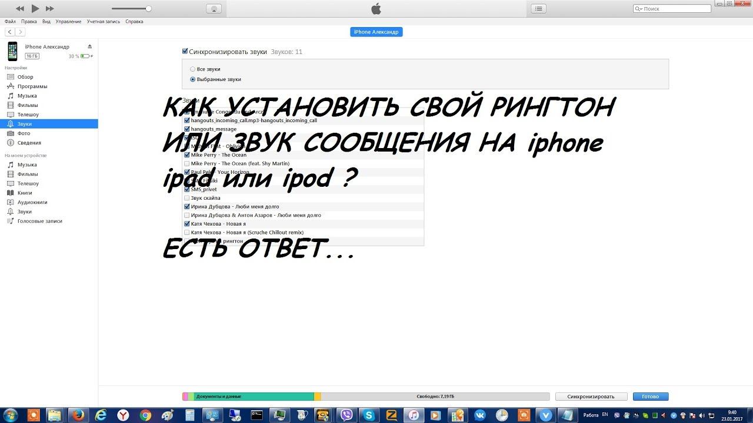753x423 pixels.
Task: Check Катя Чехова - Новая я (Scruche Chillout remix)
Action: point(187,233)
